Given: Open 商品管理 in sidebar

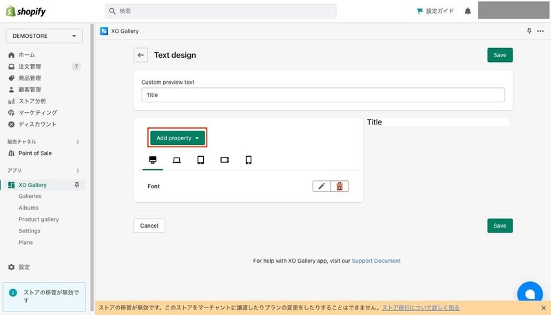Looking at the screenshot, I should coord(30,78).
